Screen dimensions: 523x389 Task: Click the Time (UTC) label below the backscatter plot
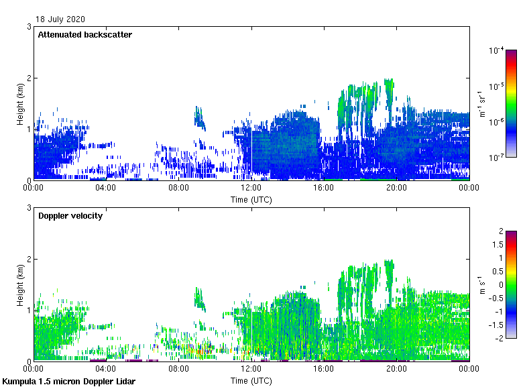point(251,199)
